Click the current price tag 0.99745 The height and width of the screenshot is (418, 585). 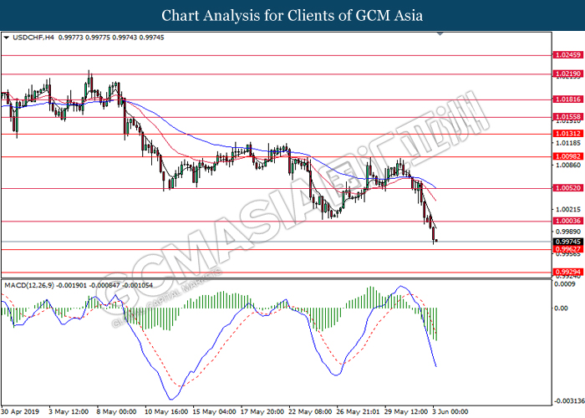click(x=566, y=242)
